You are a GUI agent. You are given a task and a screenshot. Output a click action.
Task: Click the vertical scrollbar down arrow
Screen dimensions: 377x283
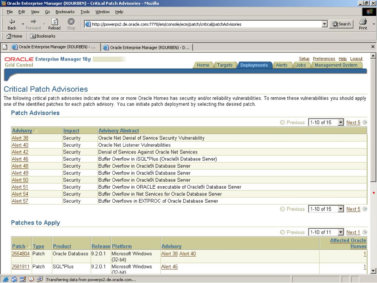(373, 271)
